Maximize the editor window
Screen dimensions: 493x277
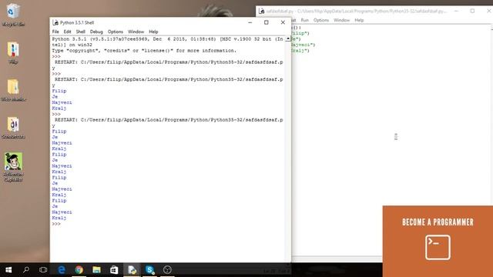tap(472, 11)
